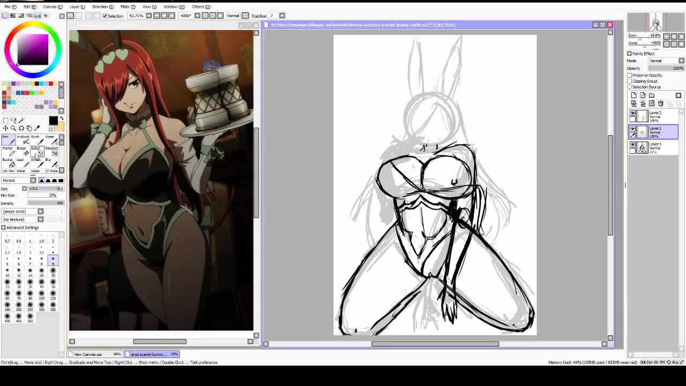Image resolution: width=686 pixels, height=386 pixels.
Task: Select the move tool
Action: (x=5, y=128)
